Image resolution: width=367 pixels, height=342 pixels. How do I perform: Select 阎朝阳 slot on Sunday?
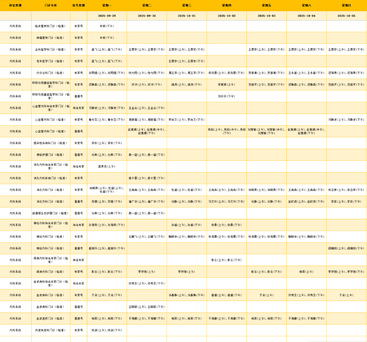tap(346, 248)
